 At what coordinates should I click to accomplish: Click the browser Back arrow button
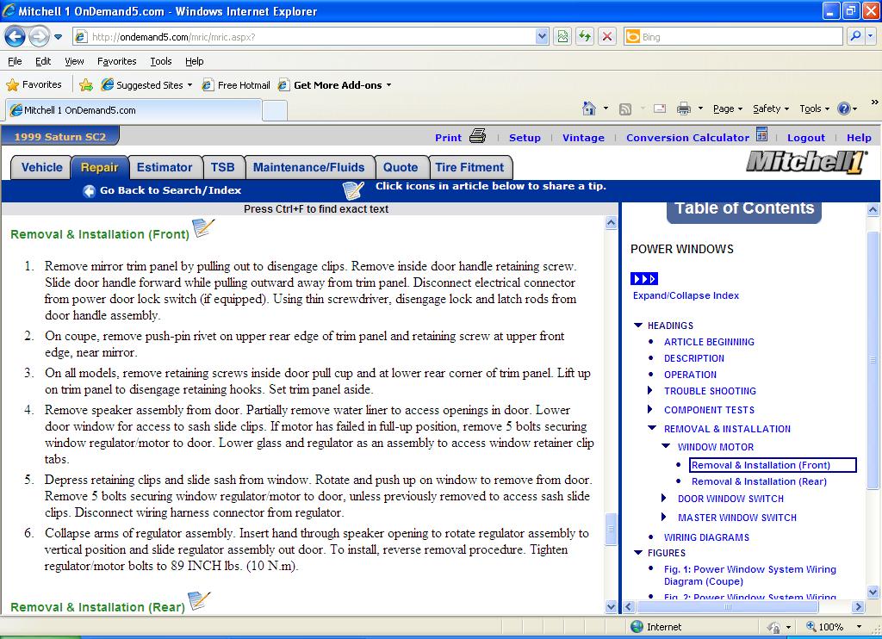[x=16, y=37]
